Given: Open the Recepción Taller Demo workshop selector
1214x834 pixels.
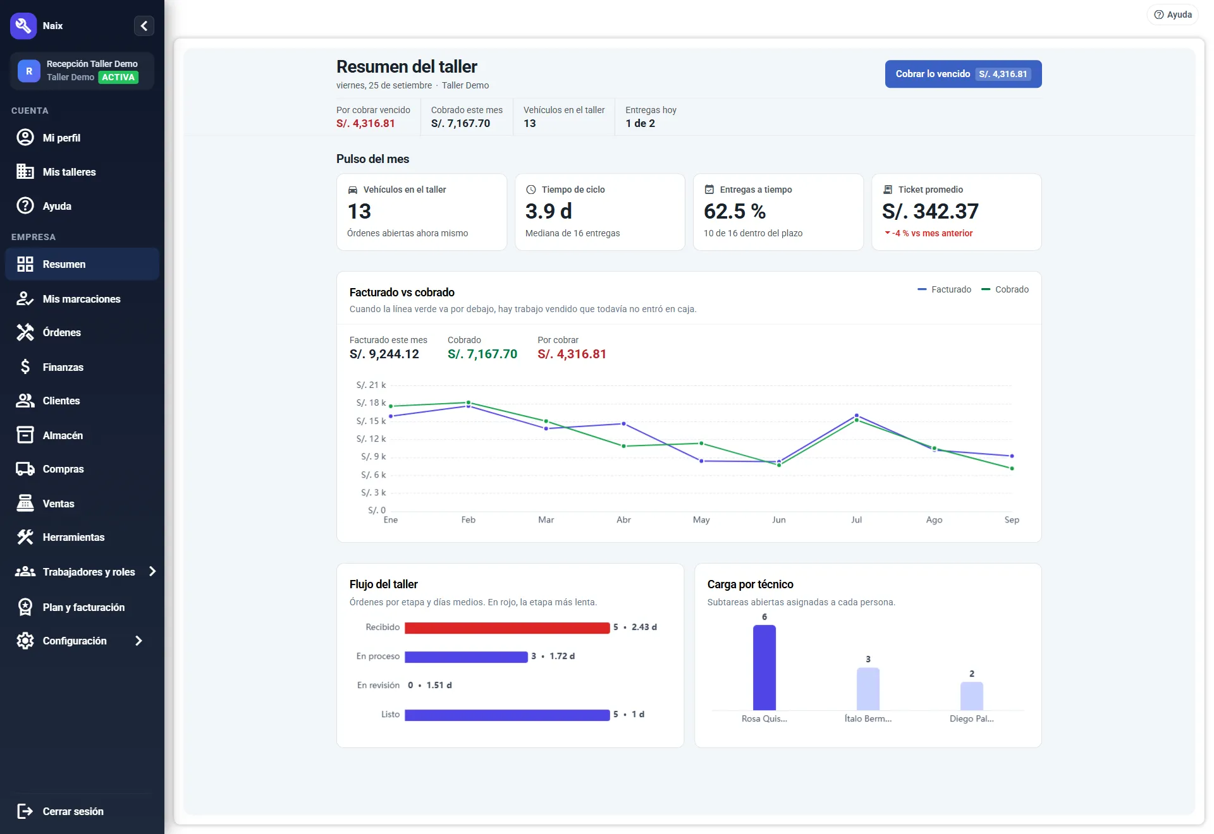Looking at the screenshot, I should 82,71.
